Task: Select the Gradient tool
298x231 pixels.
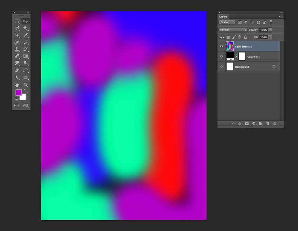Action: [x=26, y=56]
